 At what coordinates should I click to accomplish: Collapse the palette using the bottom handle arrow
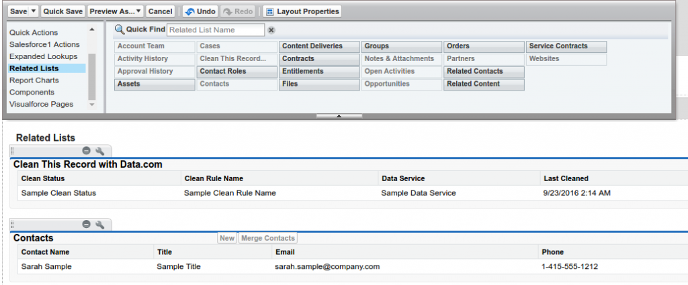tap(339, 116)
